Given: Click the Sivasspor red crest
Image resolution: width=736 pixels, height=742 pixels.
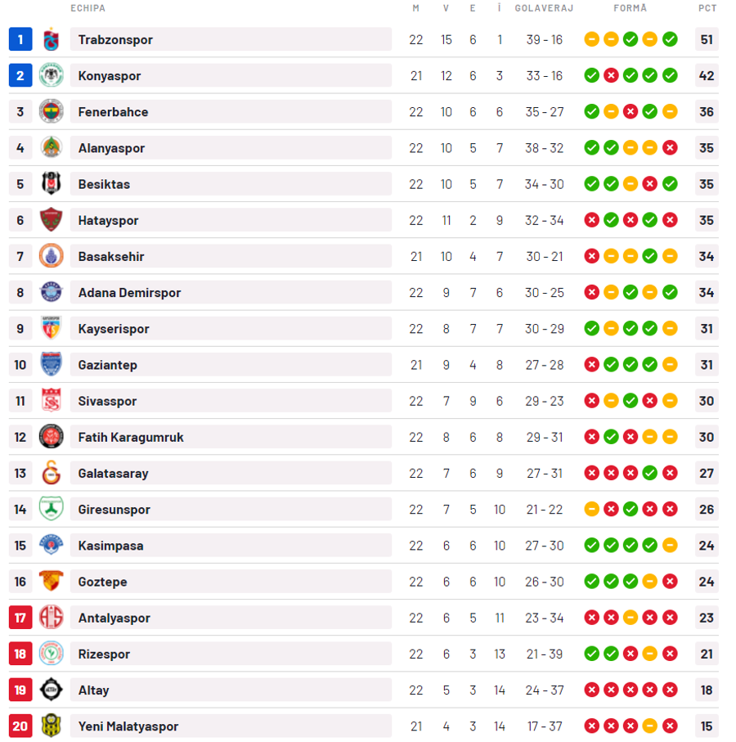Looking at the screenshot, I should pos(51,400).
